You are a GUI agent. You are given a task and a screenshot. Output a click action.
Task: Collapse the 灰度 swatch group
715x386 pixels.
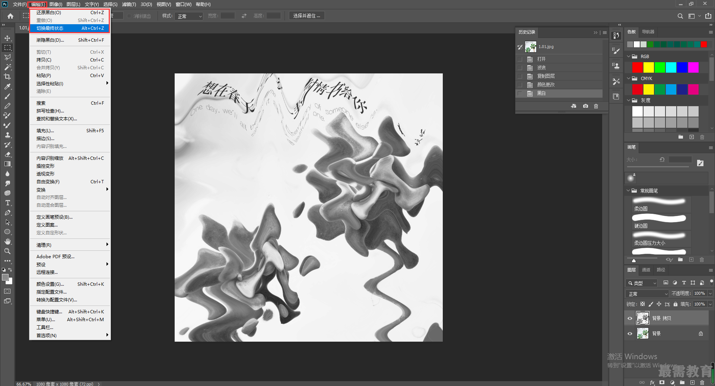(x=629, y=100)
